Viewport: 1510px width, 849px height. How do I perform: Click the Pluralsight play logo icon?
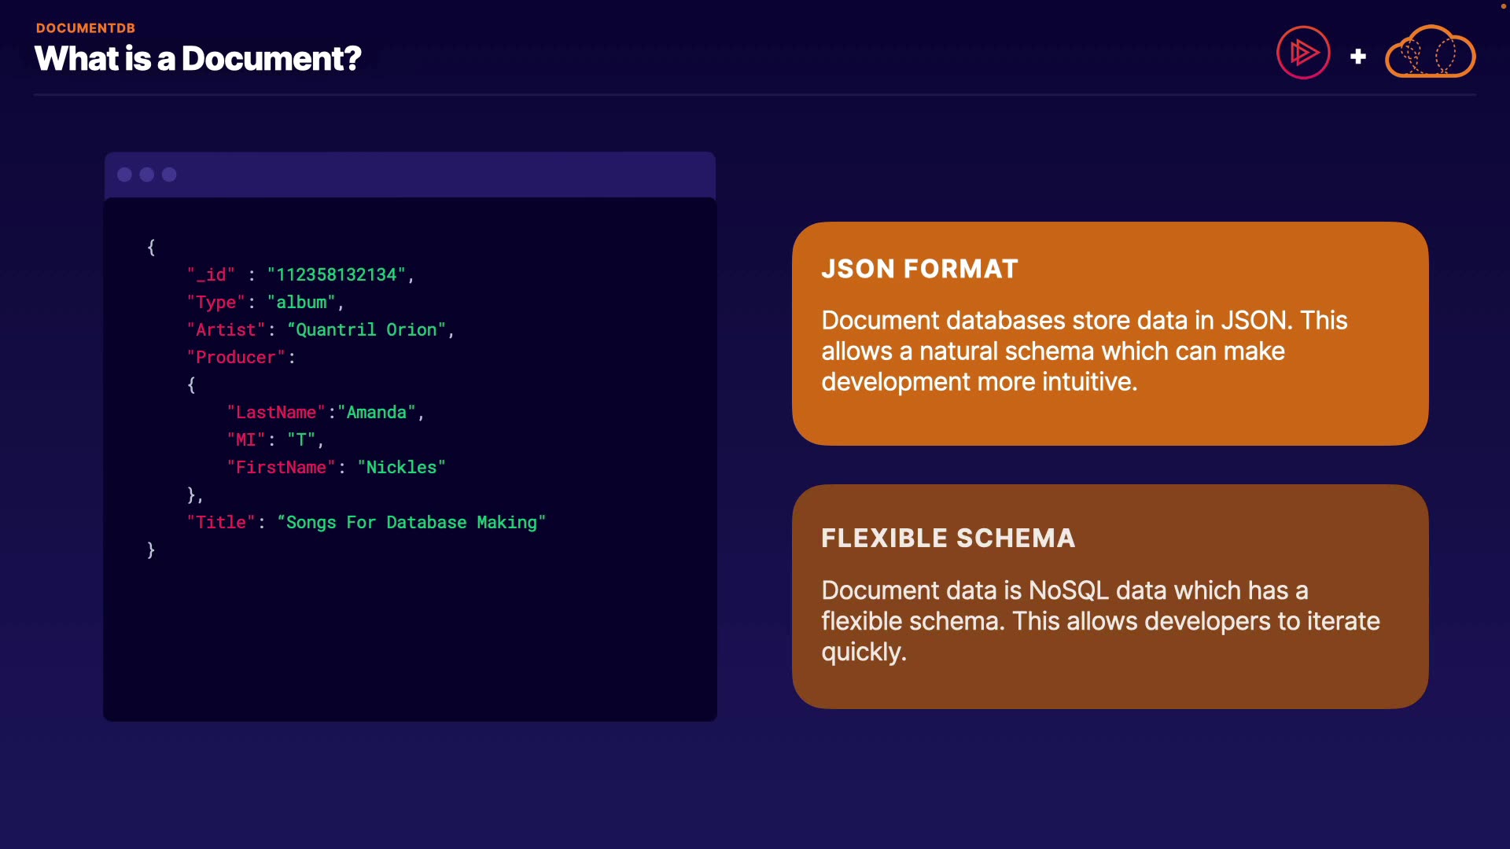(x=1303, y=53)
